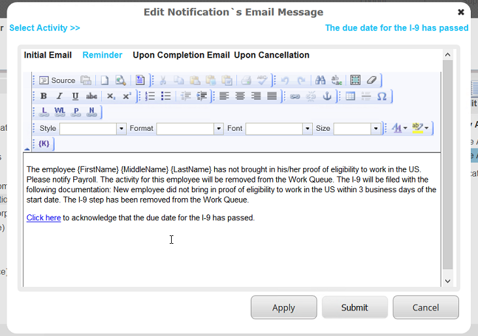478x336 pixels.
Task: Click the New Page icon
Action: 104,80
